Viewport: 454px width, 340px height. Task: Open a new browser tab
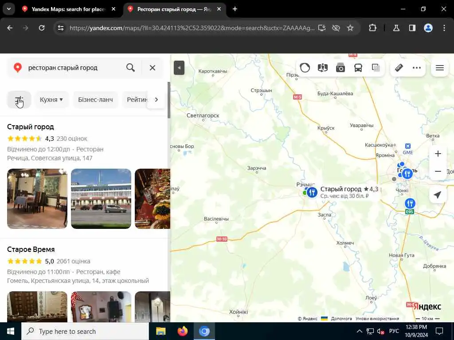(235, 9)
